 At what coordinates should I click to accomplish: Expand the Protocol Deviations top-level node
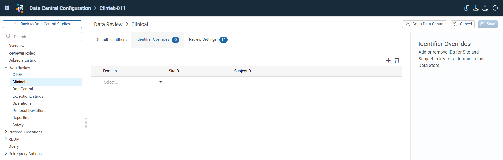coord(6,132)
